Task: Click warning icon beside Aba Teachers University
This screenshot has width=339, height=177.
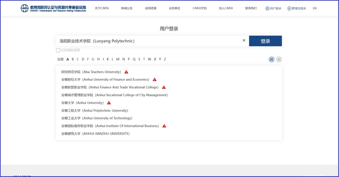Action: coord(126,72)
